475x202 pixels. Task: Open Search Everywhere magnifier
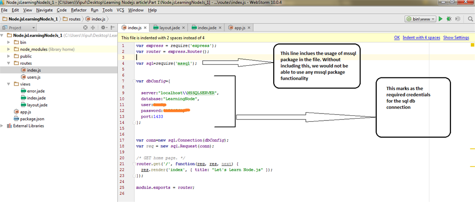point(469,19)
